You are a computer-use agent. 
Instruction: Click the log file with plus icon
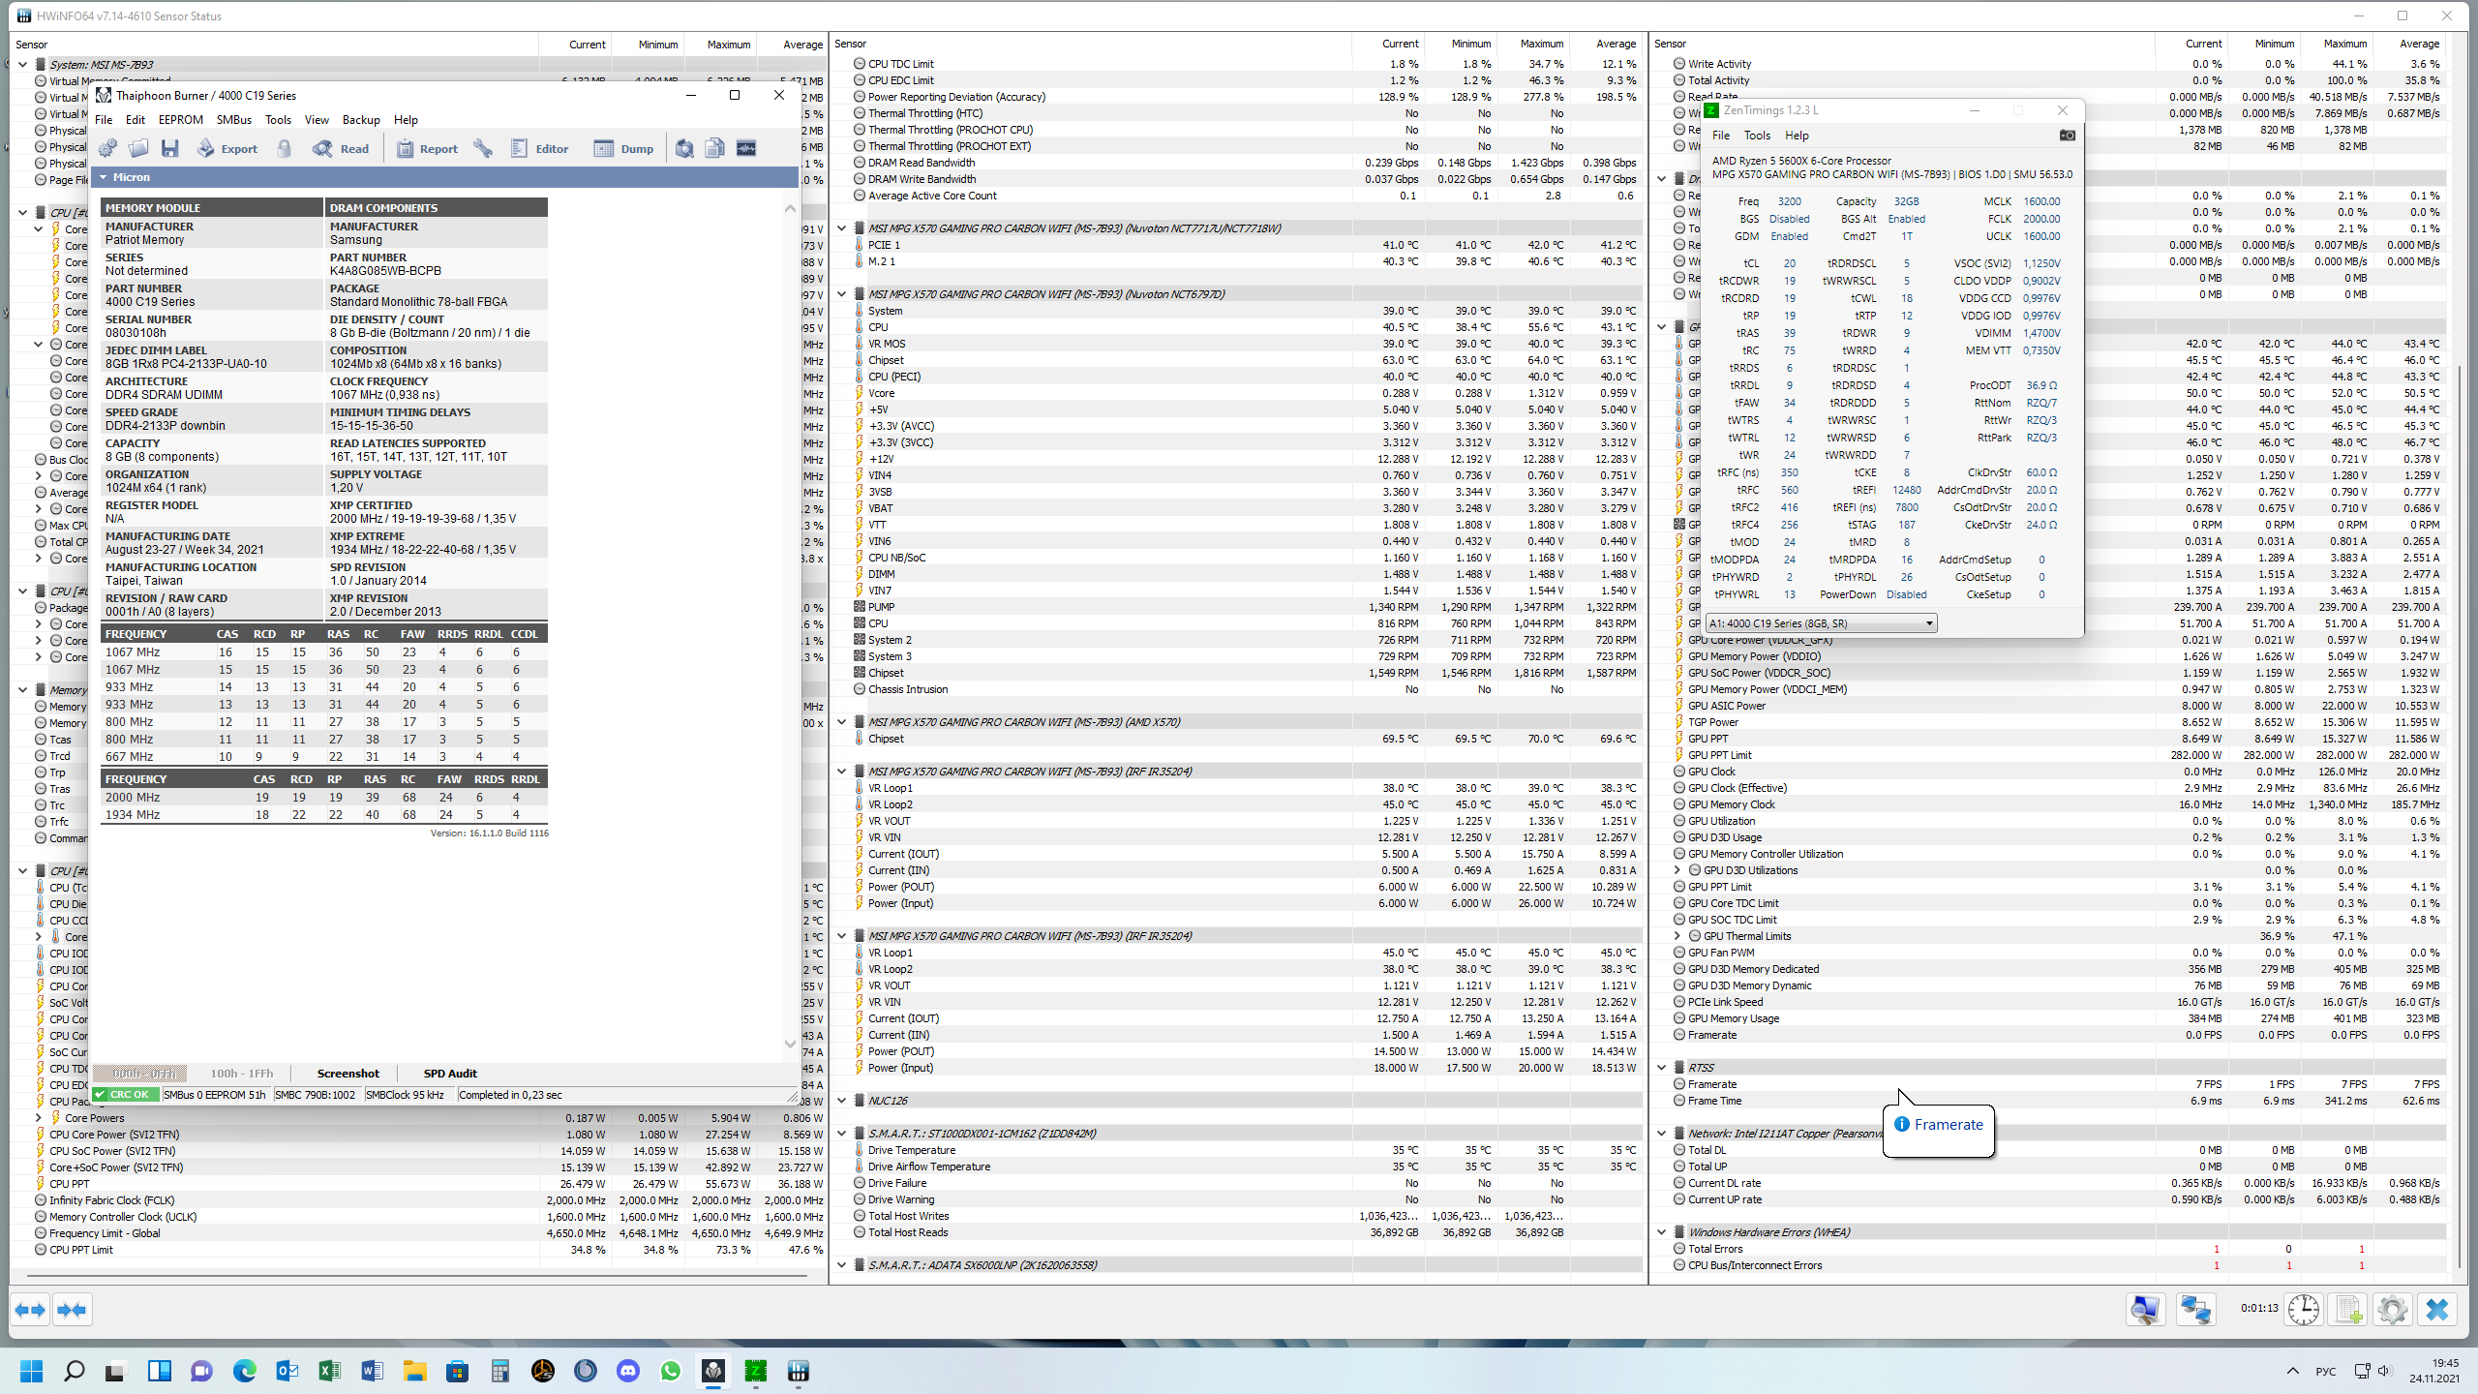pos(2348,1310)
